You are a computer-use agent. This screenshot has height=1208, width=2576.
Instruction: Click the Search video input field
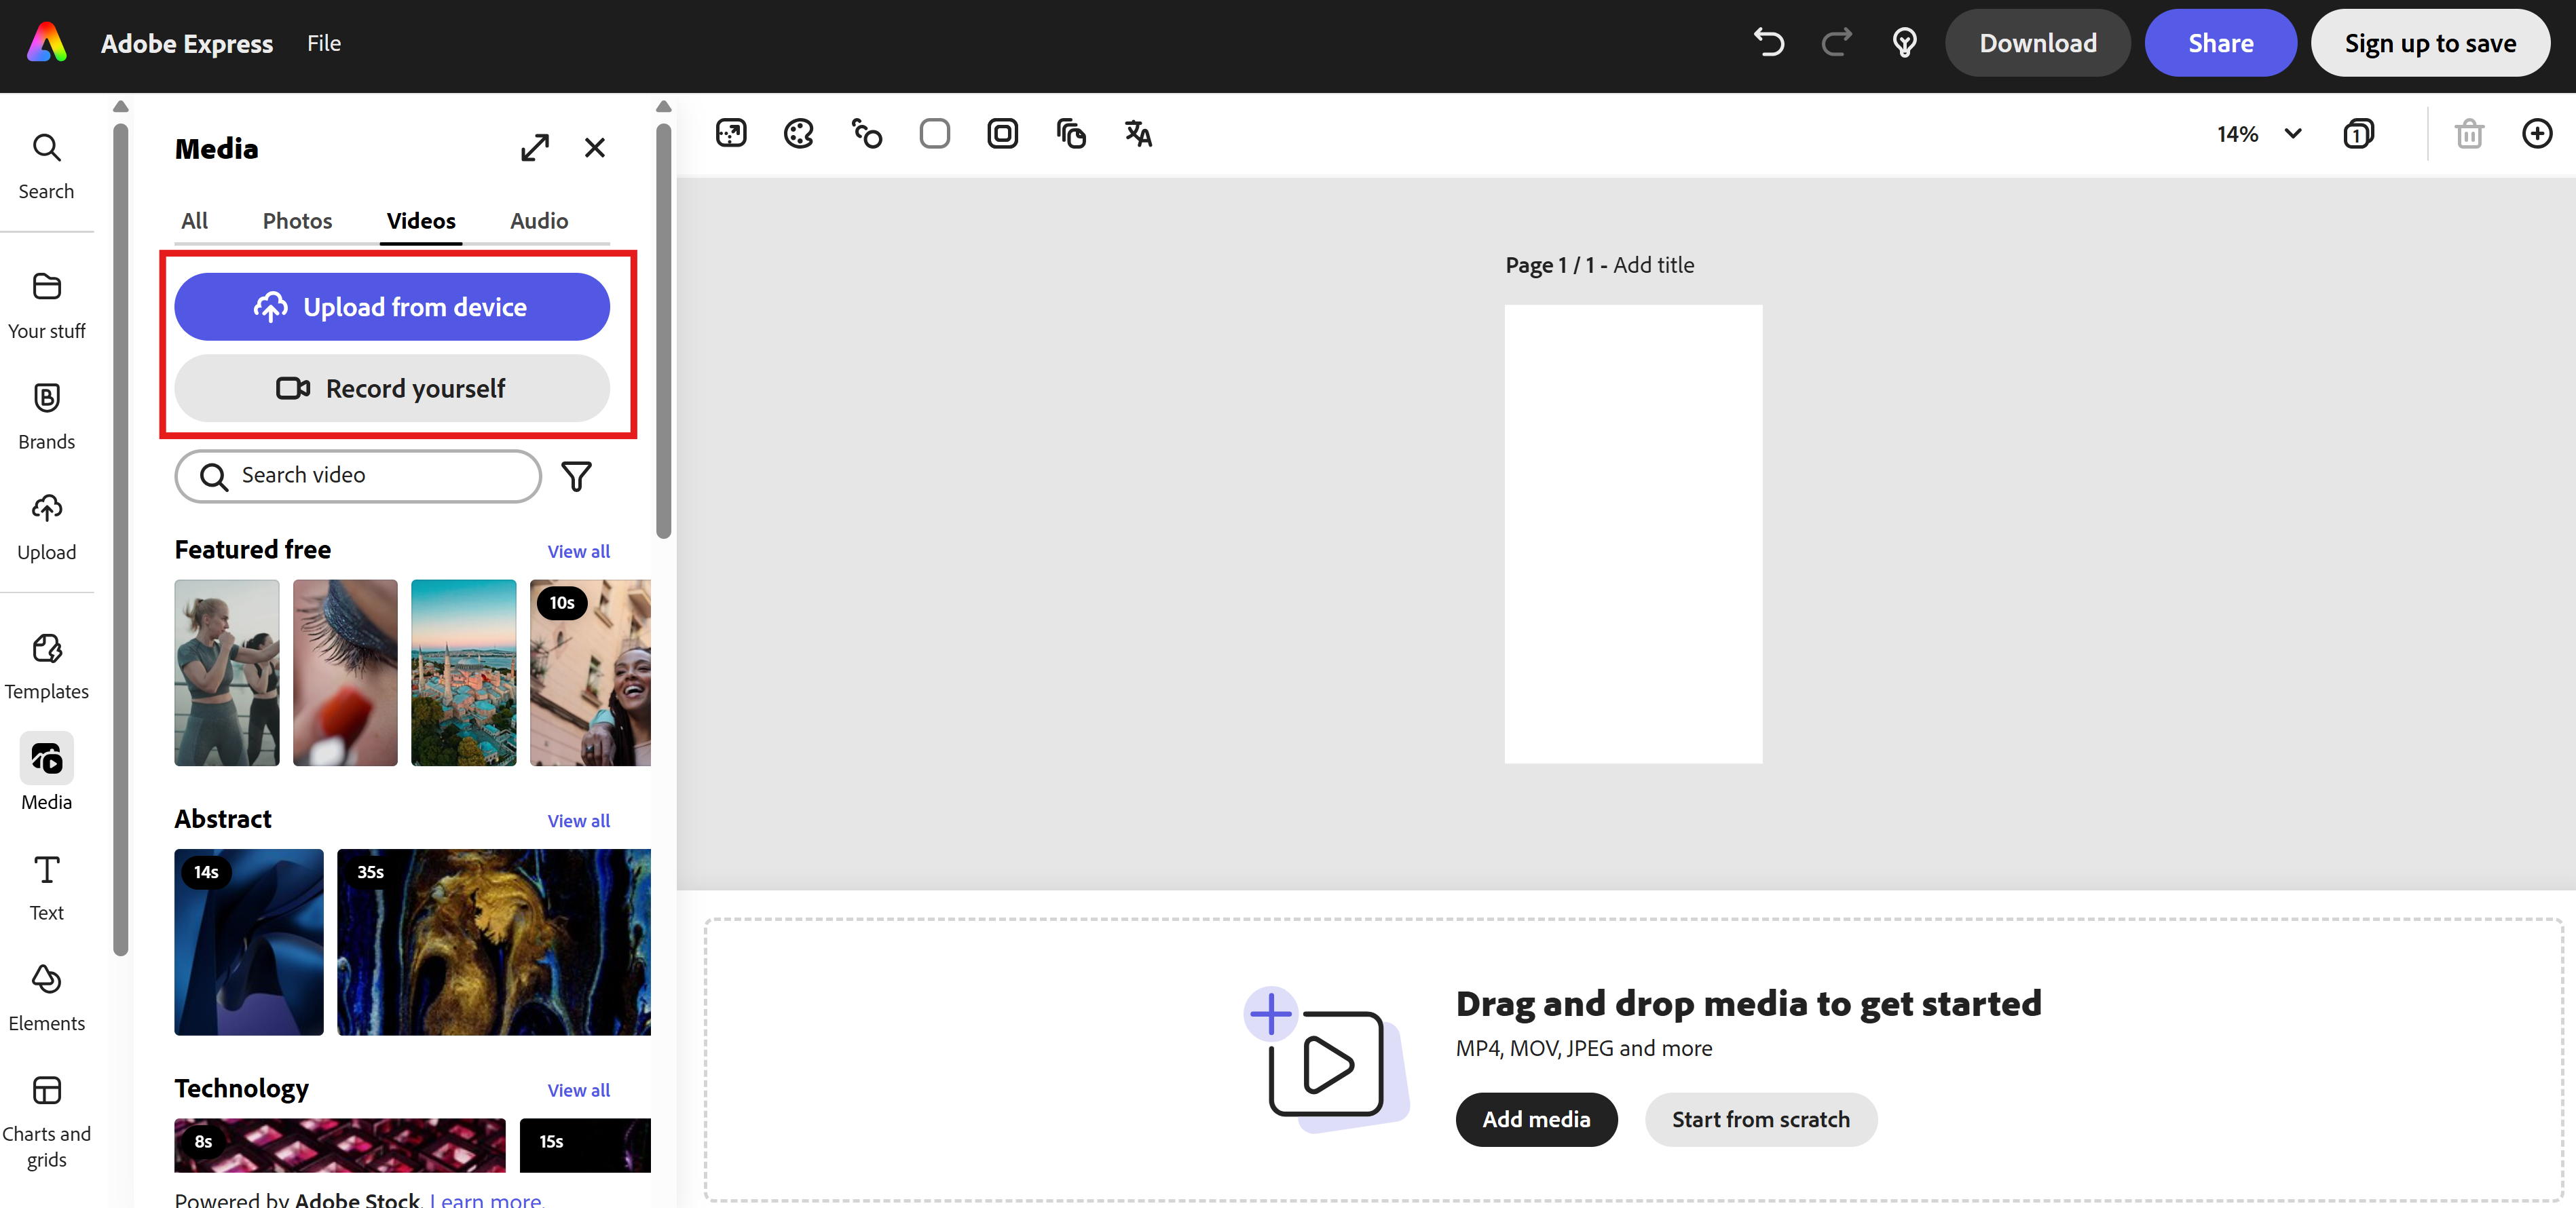tap(358, 476)
